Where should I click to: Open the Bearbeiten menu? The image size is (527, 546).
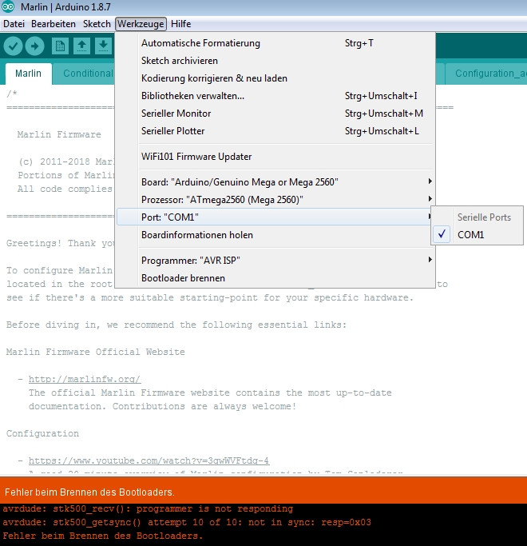[x=53, y=24]
